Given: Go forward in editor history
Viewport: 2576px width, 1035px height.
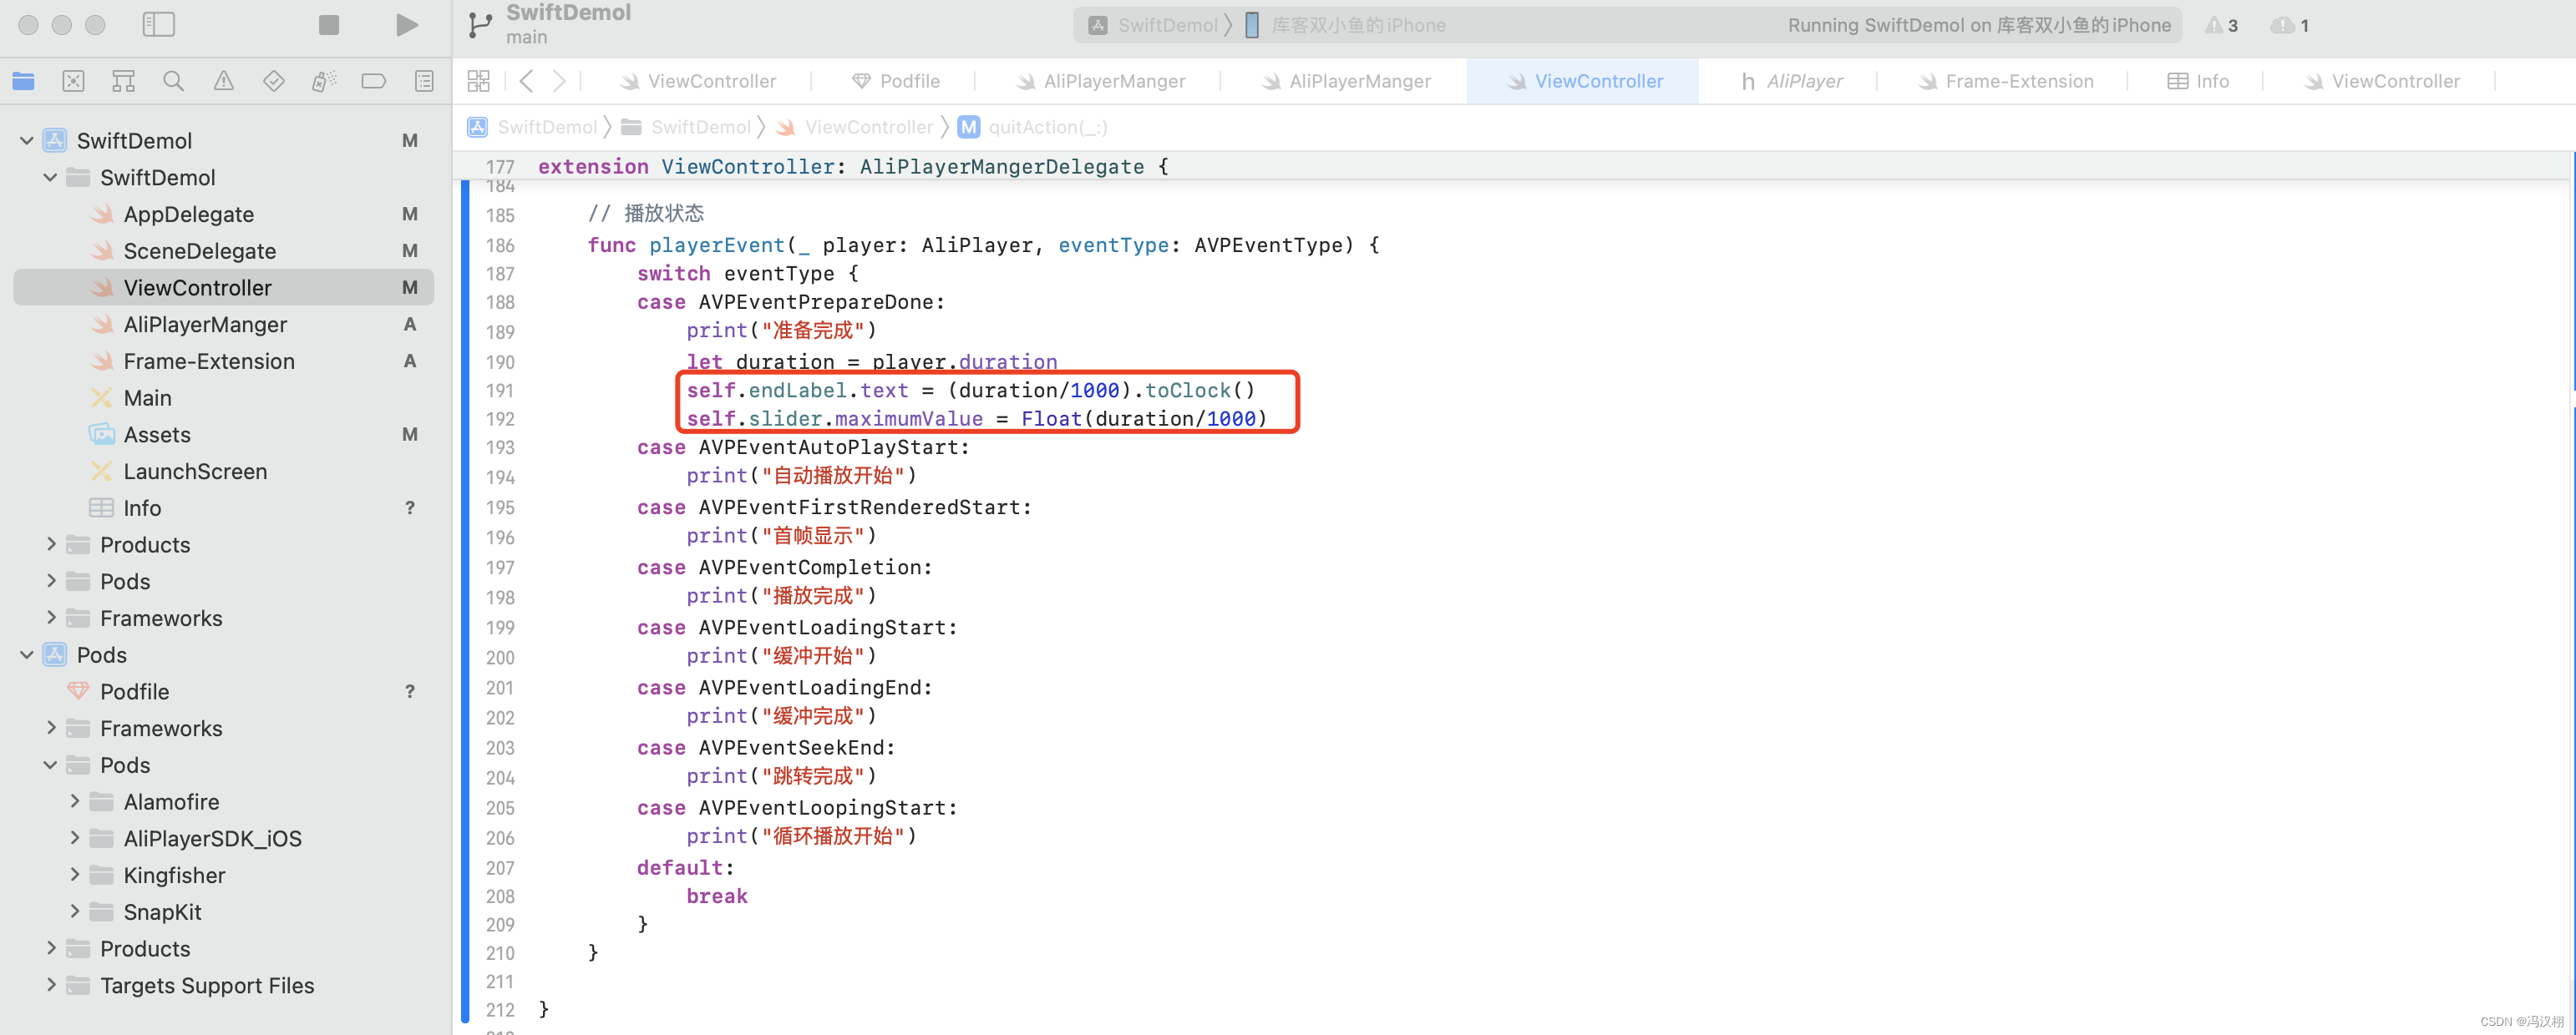Looking at the screenshot, I should click(559, 81).
